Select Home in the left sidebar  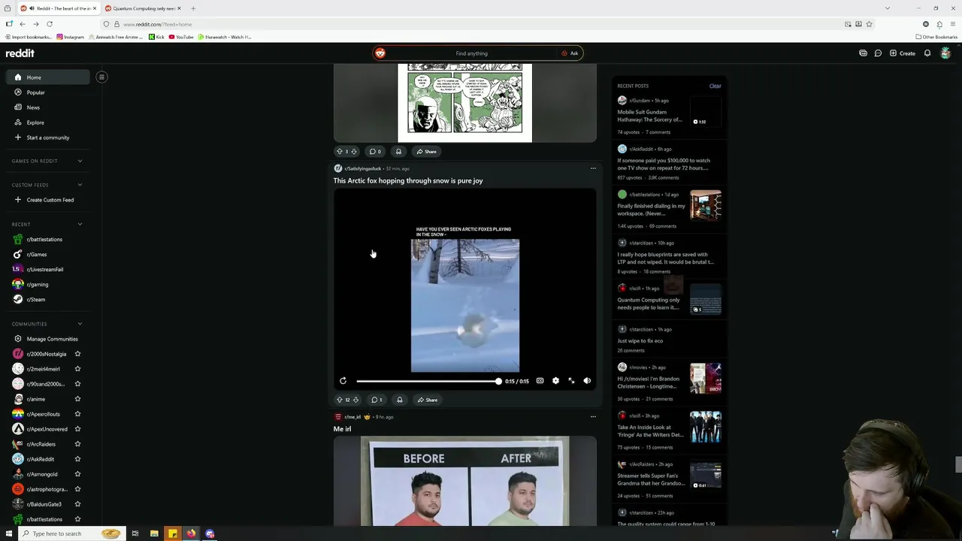(48, 77)
